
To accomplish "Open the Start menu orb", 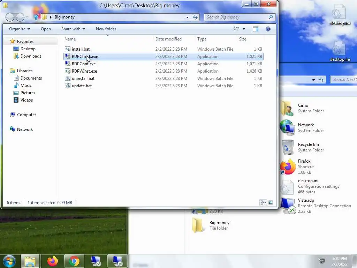I will tap(9, 261).
